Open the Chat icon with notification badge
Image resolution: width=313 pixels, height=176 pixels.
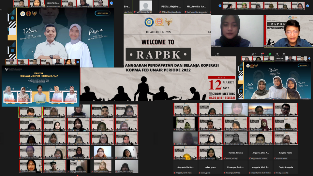(x=262, y=54)
